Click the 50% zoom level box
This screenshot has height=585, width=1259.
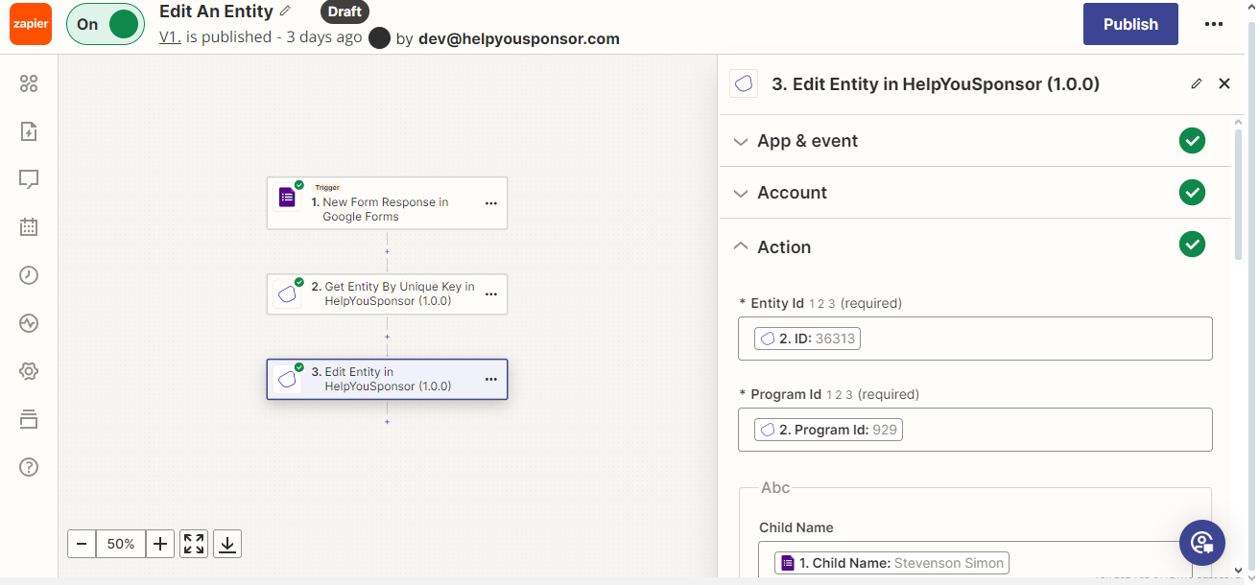tap(121, 544)
